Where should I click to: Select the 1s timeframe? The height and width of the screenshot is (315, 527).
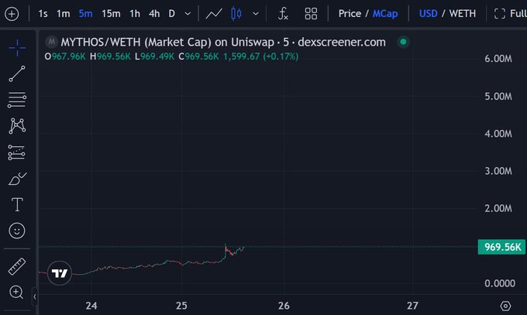43,14
